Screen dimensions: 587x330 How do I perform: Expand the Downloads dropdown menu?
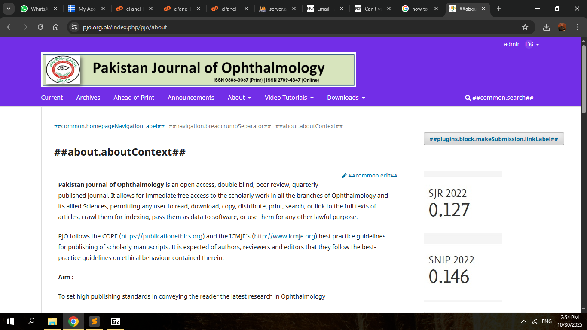click(346, 98)
